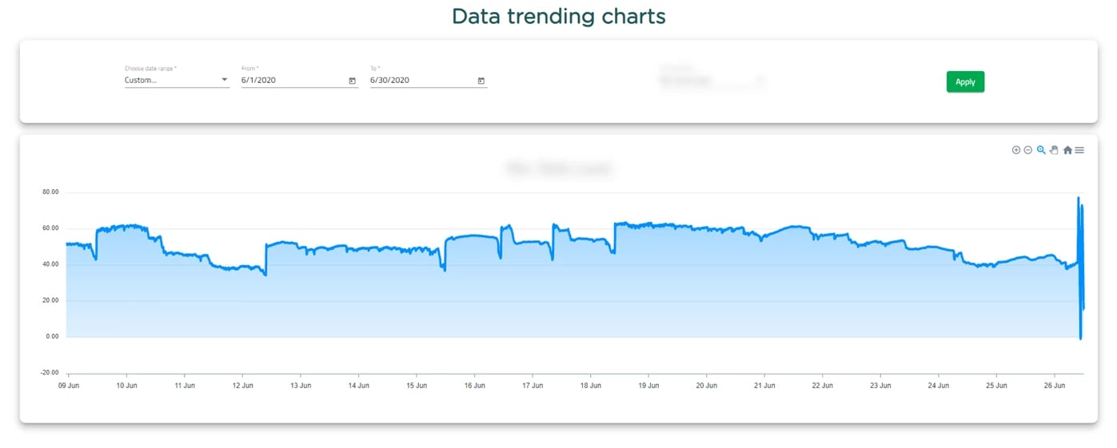1117x448 pixels.
Task: Zoom out using the minus circle icon
Action: [x=1028, y=150]
